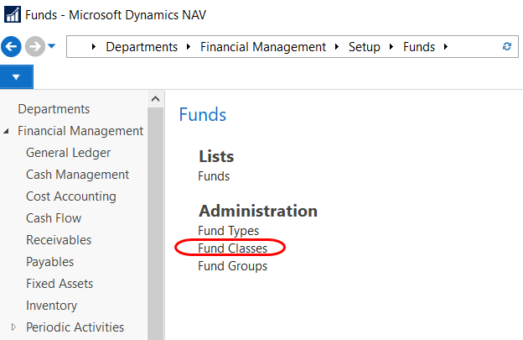Click the refresh icon in address bar
Screen dimensions: 523x340
(506, 47)
